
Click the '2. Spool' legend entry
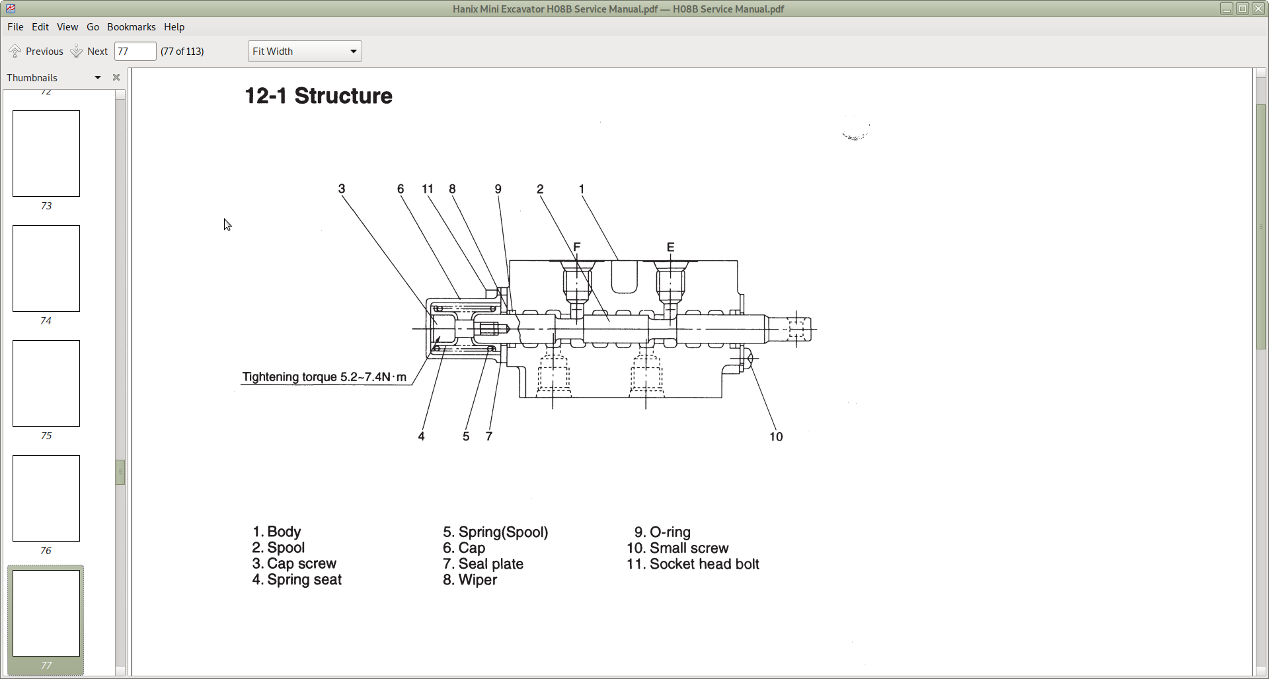point(278,548)
